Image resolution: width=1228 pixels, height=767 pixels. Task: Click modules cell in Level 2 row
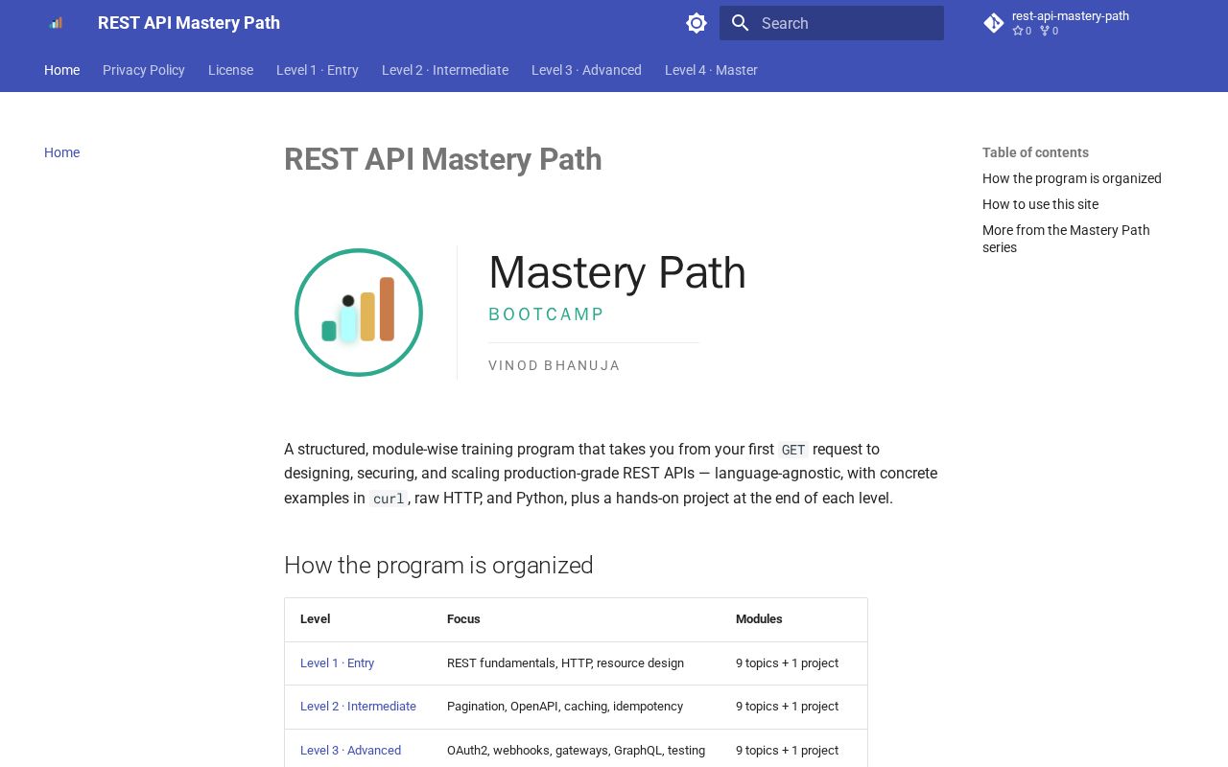pyautogui.click(x=787, y=707)
